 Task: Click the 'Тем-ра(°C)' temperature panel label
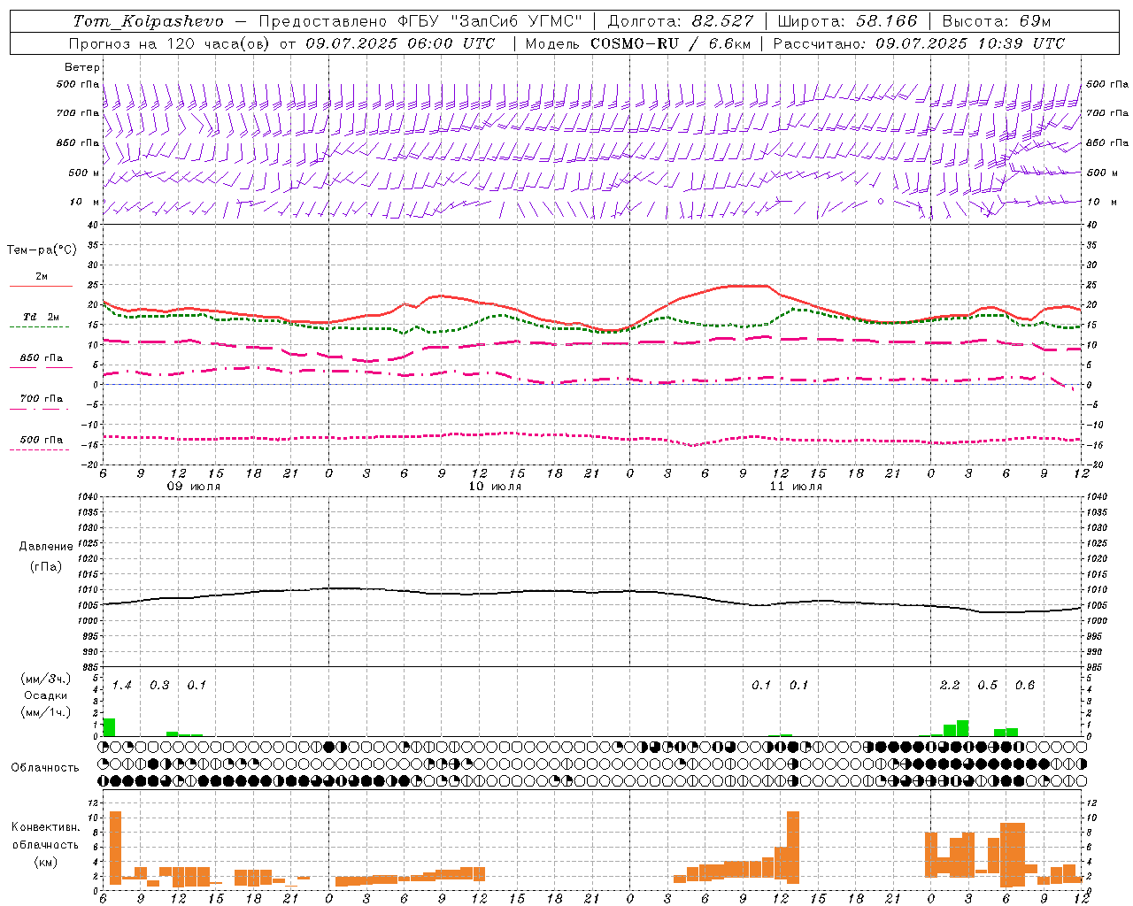pos(42,250)
